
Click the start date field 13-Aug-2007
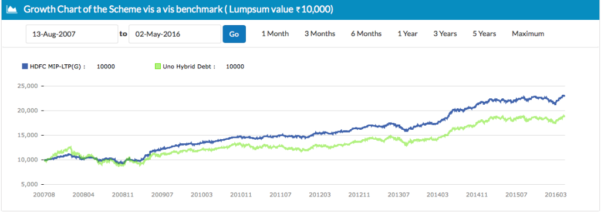[72, 34]
